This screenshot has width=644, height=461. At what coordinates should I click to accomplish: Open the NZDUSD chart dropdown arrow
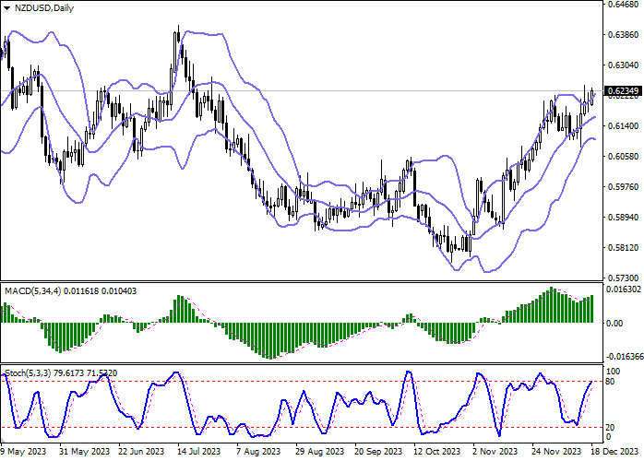click(6, 8)
